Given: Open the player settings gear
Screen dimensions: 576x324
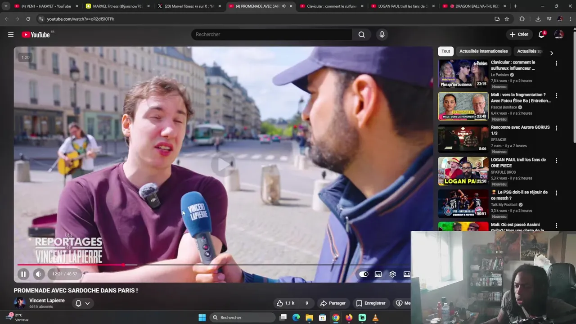Looking at the screenshot, I should (x=392, y=274).
